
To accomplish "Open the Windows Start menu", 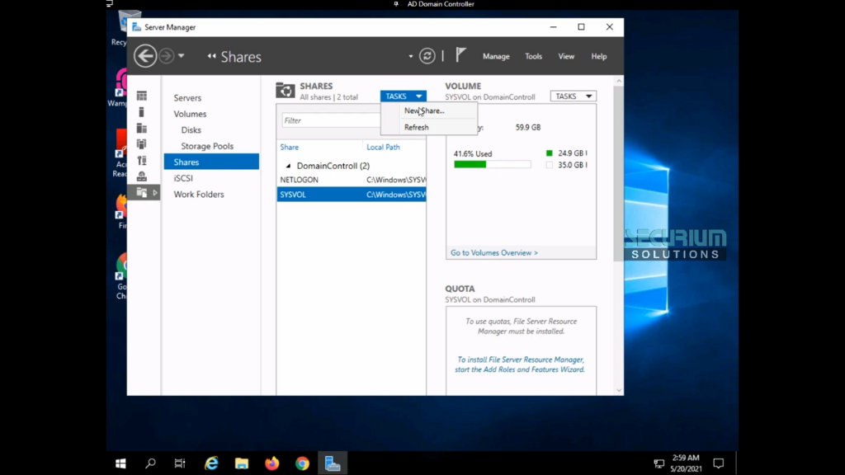I will coord(120,463).
